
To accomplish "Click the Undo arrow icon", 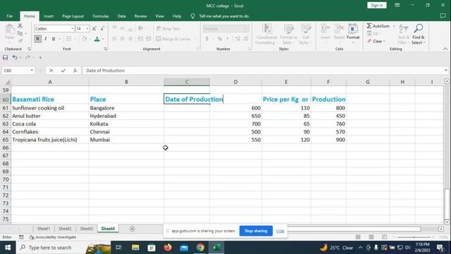I will click(x=14, y=58).
